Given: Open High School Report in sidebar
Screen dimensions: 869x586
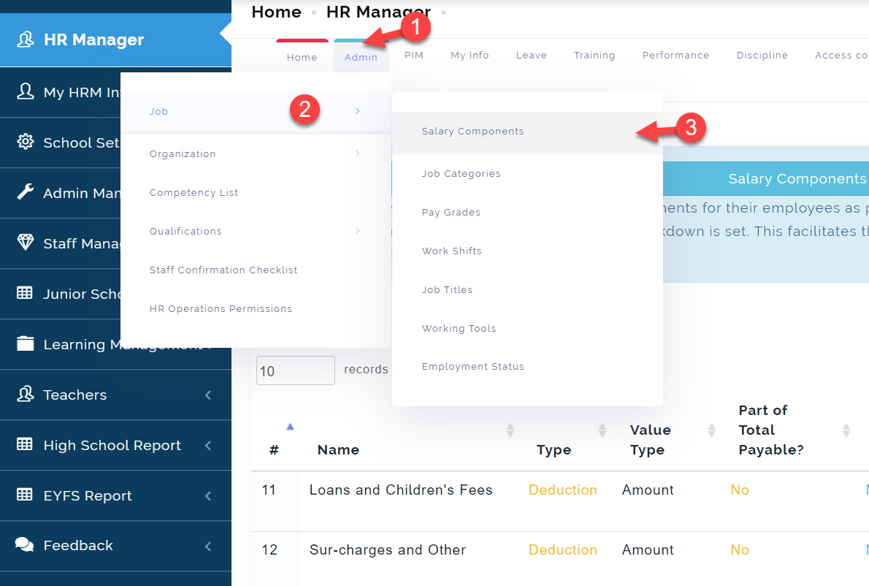Looking at the screenshot, I should click(115, 445).
